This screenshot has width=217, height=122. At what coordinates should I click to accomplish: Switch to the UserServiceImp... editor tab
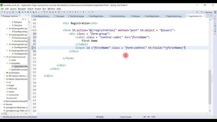point(117,16)
